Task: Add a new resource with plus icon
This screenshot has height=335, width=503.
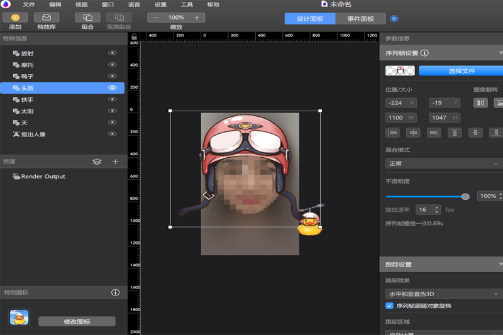Action: pyautogui.click(x=116, y=162)
